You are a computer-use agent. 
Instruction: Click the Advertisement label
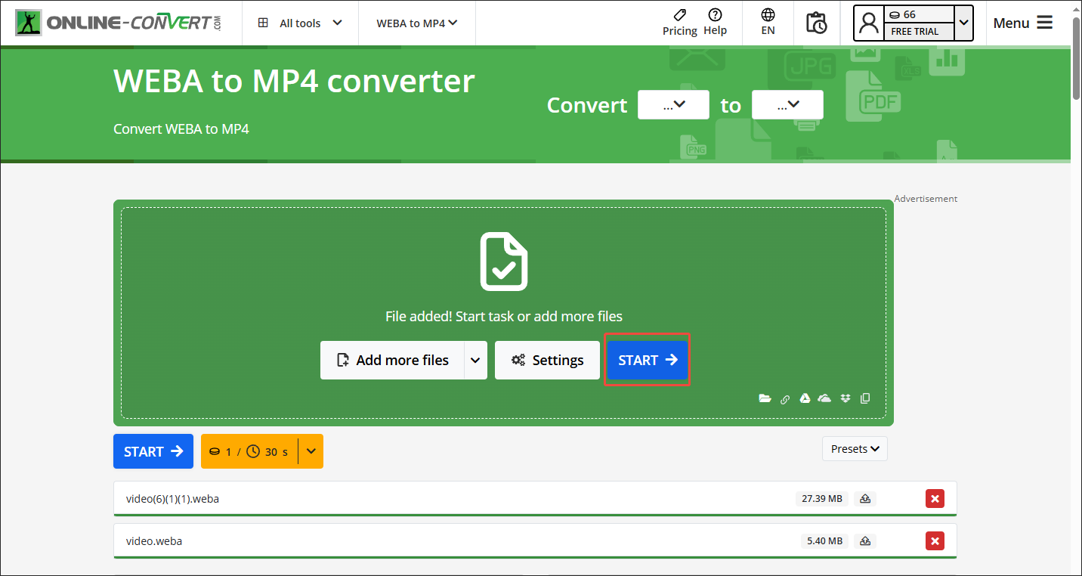click(926, 199)
